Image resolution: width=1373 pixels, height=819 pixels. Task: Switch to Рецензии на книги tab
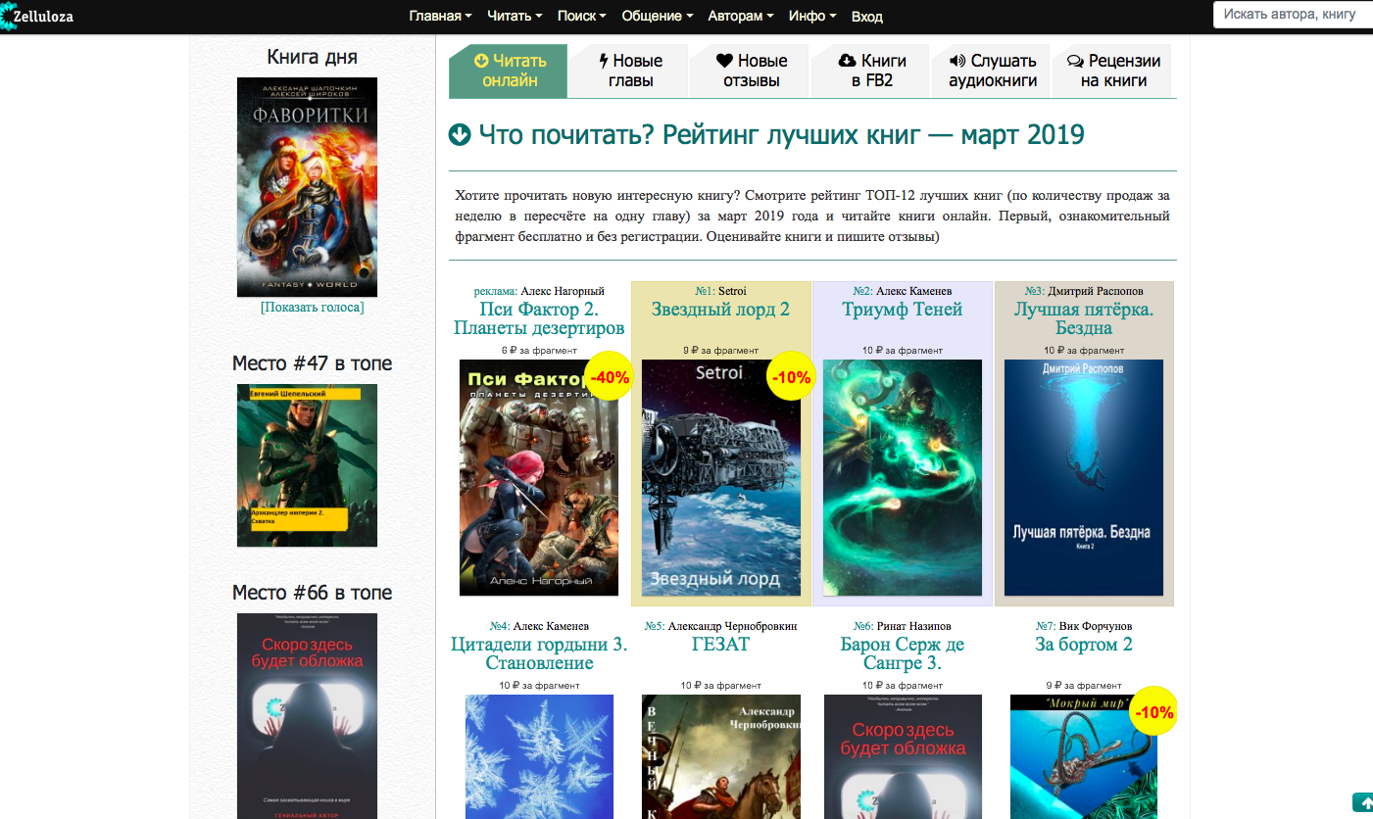pos(1113,71)
